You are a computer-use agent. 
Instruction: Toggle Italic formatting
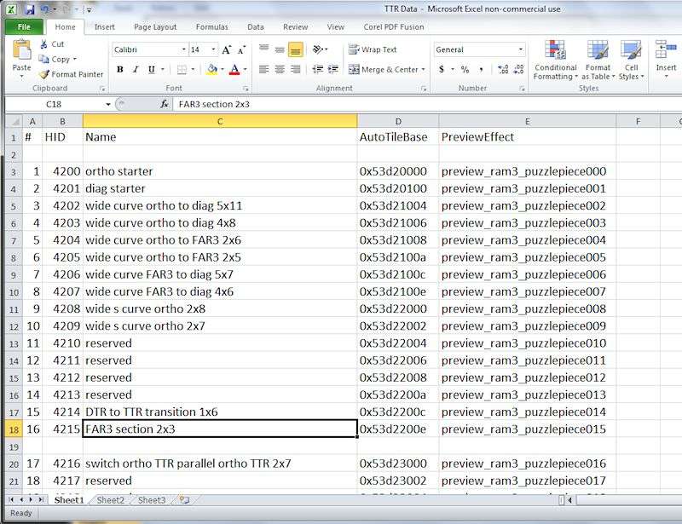coord(136,70)
